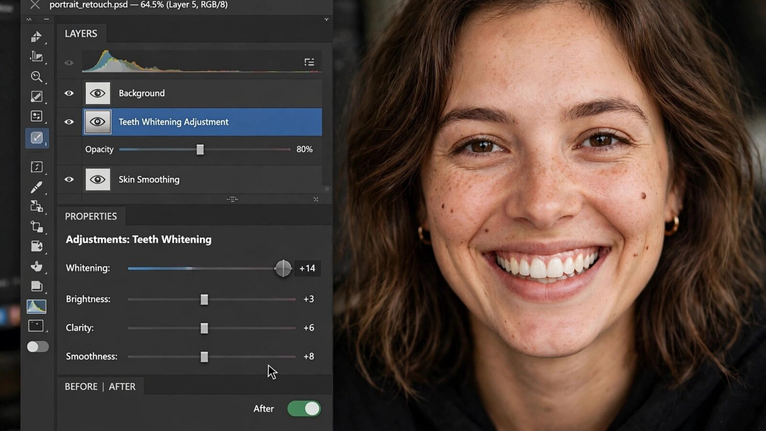Expand the toolbar using its top double arrows

(x=29, y=20)
